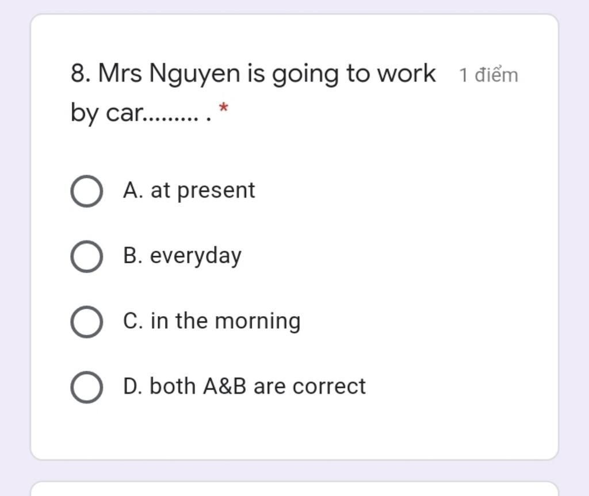589x496 pixels.
Task: Click the question 8 heading text
Action: click(x=253, y=93)
